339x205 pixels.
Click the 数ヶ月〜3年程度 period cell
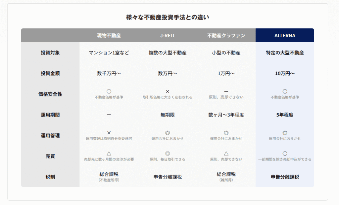[x=226, y=115]
